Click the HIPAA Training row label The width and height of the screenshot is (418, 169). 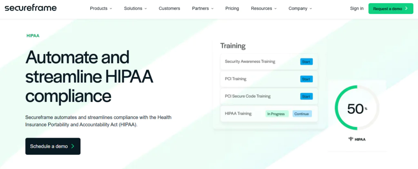tap(238, 113)
